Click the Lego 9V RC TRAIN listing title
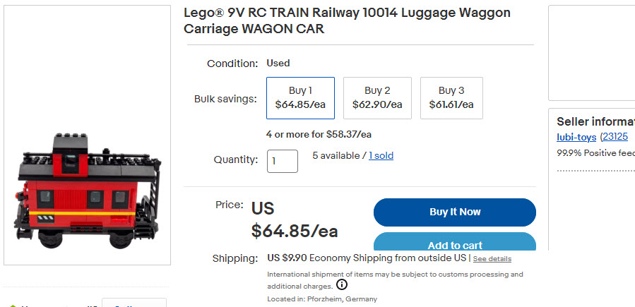This screenshot has width=635, height=307. [347, 20]
